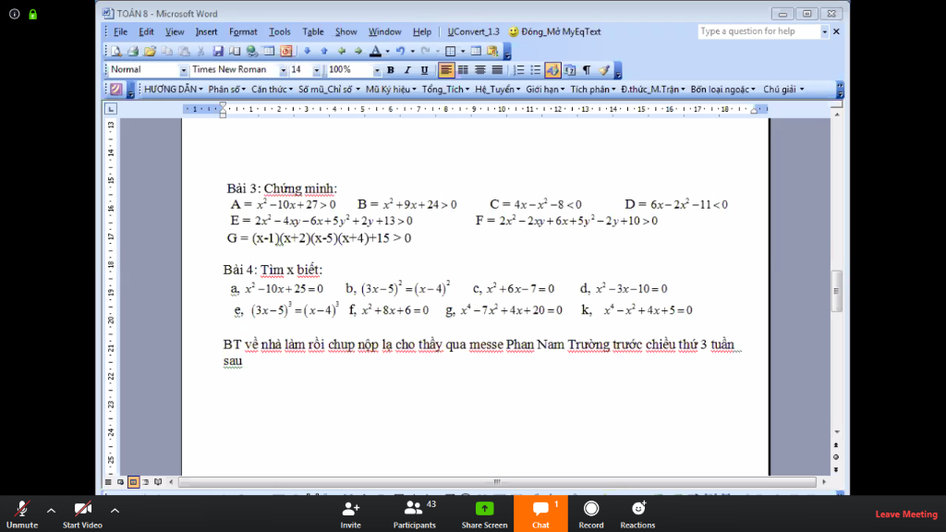The width and height of the screenshot is (946, 532).
Task: Click the Zoom info icon at top-left
Action: pyautogui.click(x=15, y=14)
